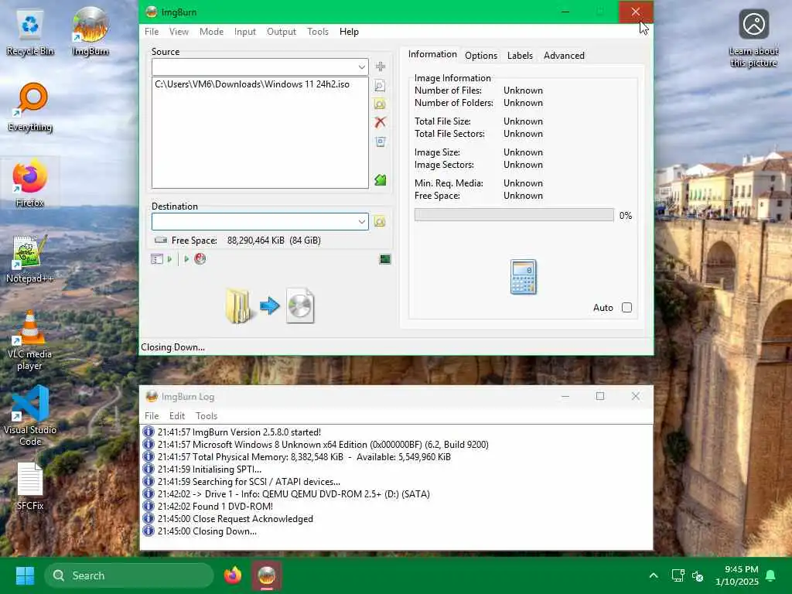Viewport: 792px width, 594px height.
Task: Select the Windows 11 24h2.iso source entry
Action: pos(252,84)
